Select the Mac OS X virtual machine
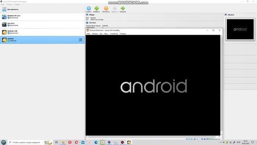This screenshot has width=257, height=145. click(x=42, y=25)
